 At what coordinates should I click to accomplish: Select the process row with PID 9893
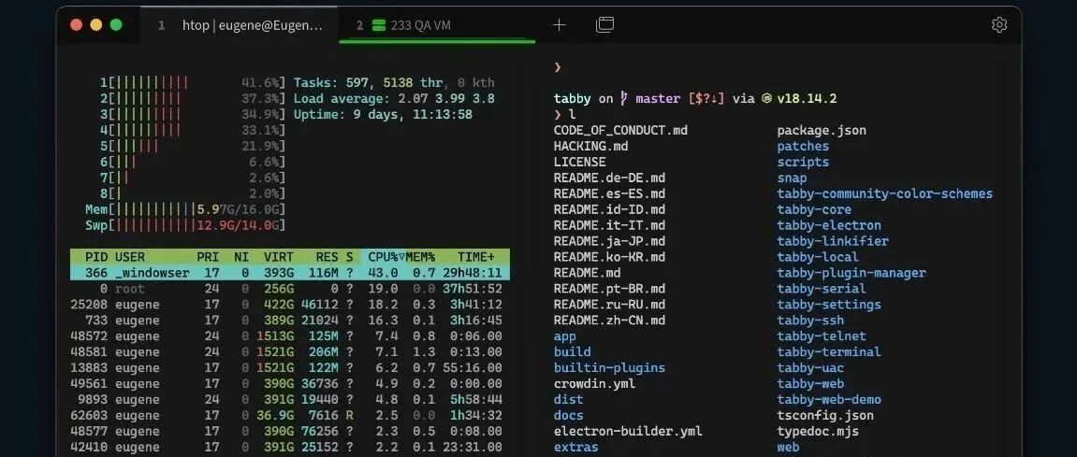[x=290, y=399]
